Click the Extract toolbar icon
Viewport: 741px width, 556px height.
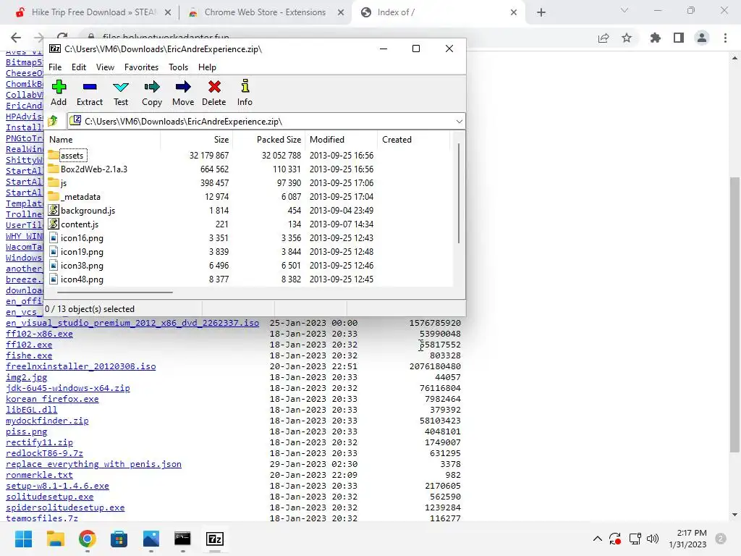coord(90,87)
